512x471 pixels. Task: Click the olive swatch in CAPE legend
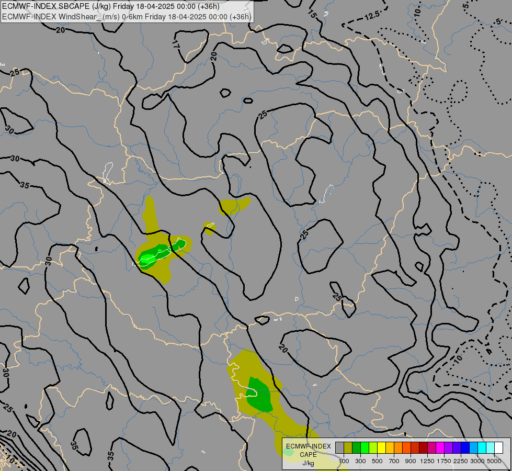(348, 448)
